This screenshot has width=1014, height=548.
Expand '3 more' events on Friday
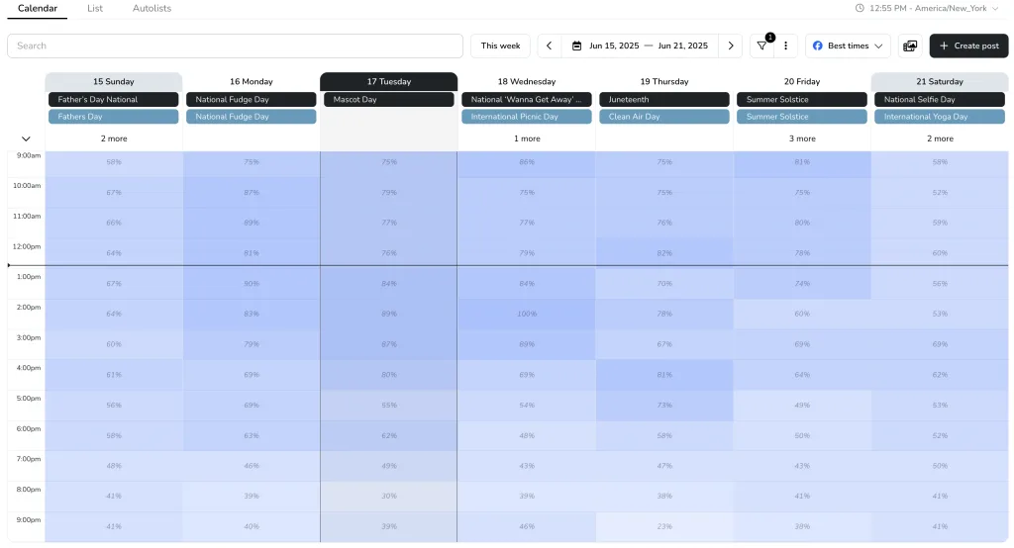[x=802, y=138]
